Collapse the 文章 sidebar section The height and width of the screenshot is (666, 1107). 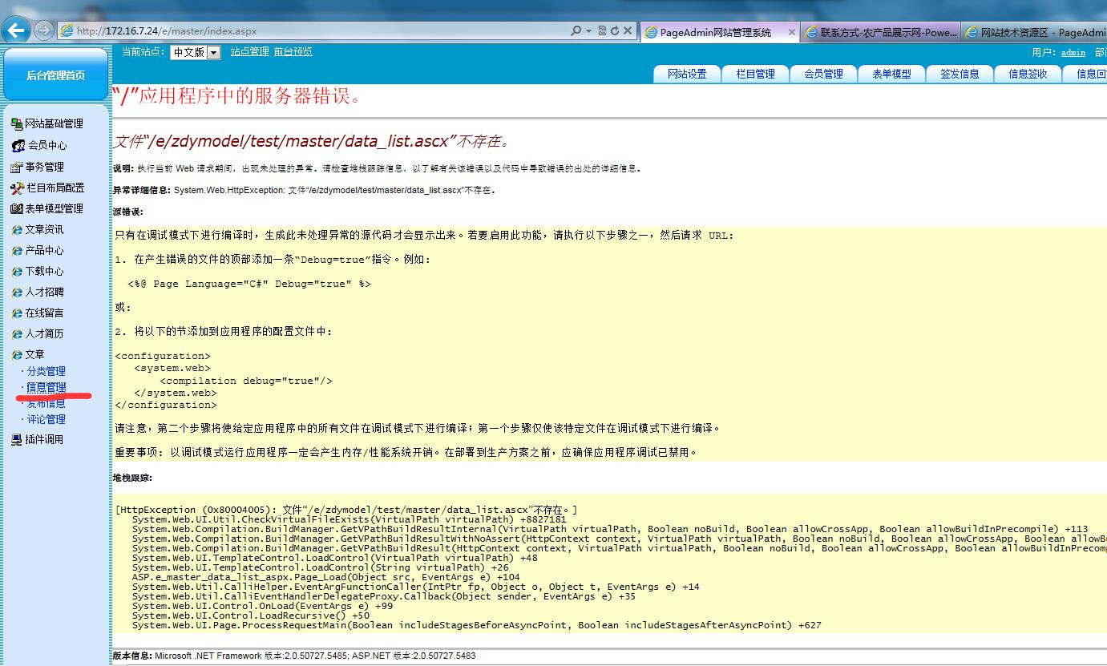coord(34,354)
